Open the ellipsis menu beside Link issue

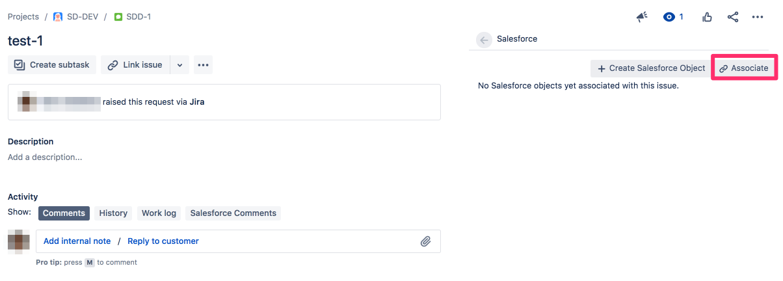click(203, 65)
